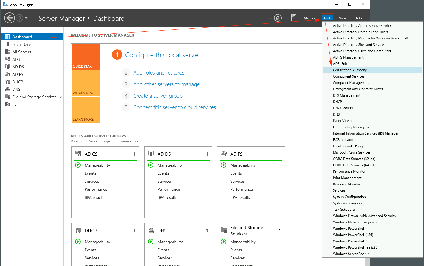Click AD DS Manageability status icon
Viewport: 424px width, 266px height.
(151, 165)
